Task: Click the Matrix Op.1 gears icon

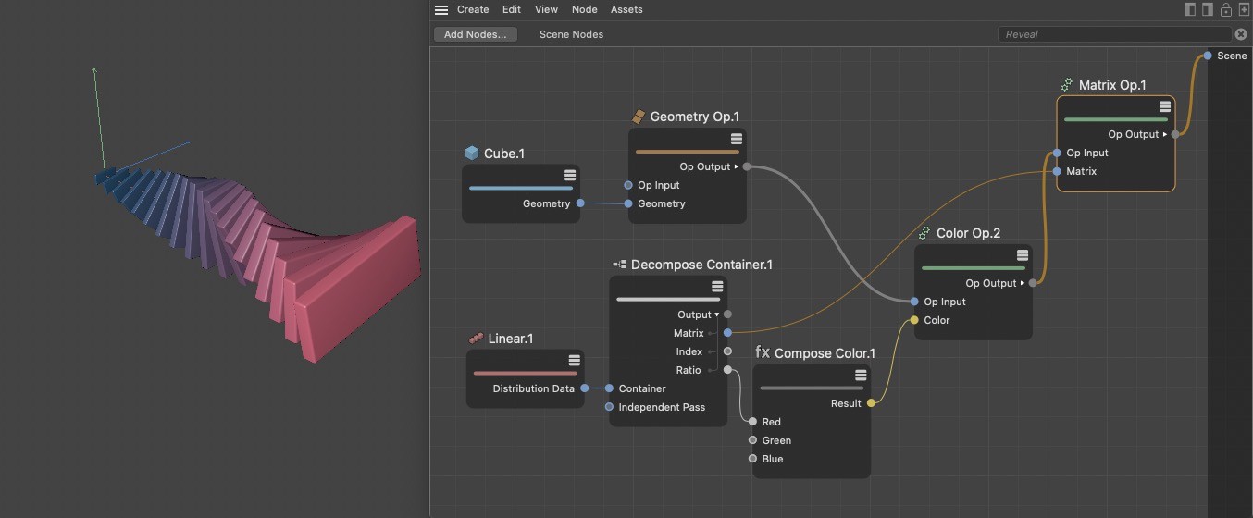Action: [1067, 84]
